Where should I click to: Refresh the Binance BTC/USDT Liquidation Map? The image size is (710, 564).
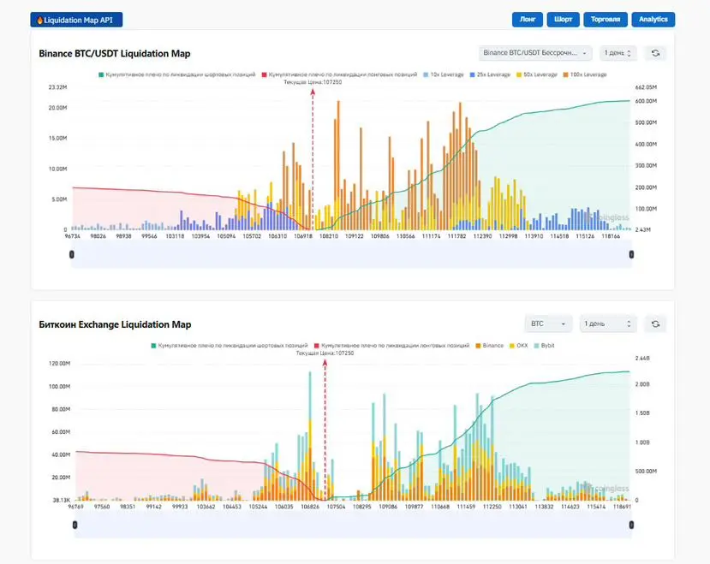655,53
